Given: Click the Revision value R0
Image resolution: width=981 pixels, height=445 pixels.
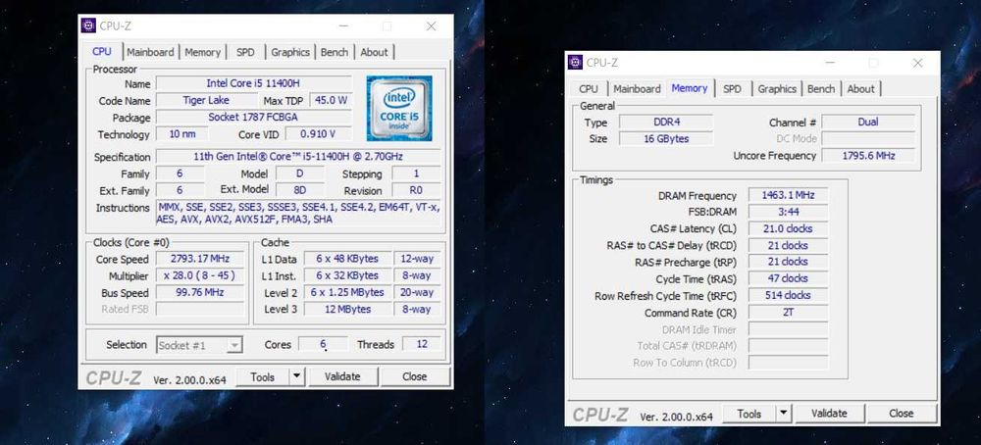Looking at the screenshot, I should click(x=417, y=190).
